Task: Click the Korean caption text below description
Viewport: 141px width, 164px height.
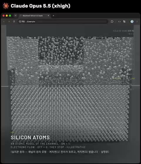Action: point(60,152)
